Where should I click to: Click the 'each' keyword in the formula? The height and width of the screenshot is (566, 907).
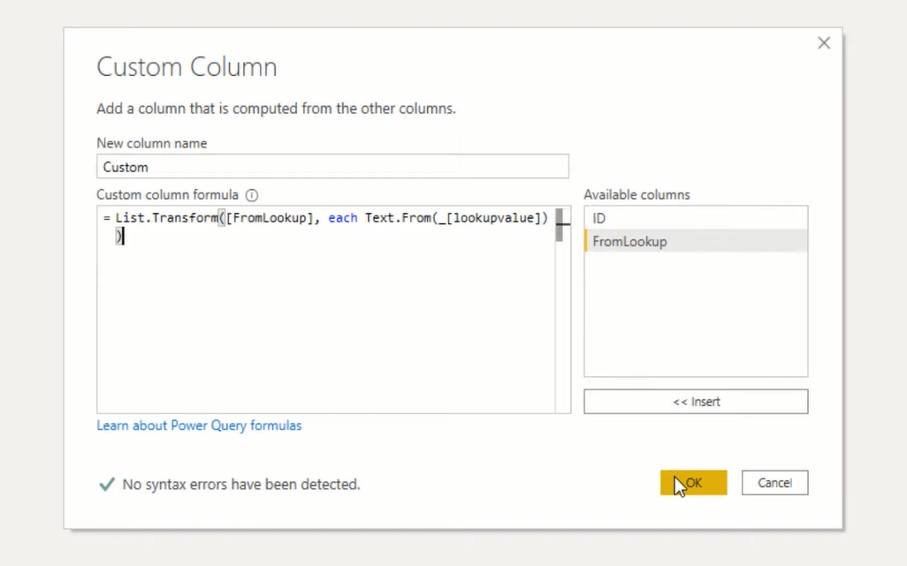pos(342,218)
